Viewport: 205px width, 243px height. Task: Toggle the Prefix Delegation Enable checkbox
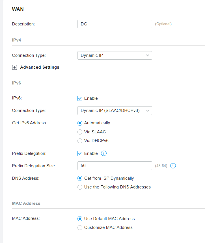tap(80, 153)
